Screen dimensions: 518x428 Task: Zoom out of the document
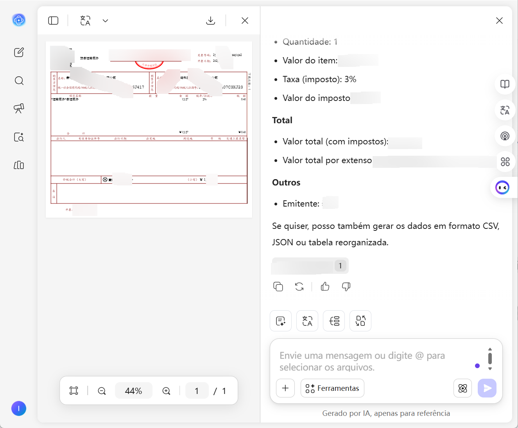point(102,391)
